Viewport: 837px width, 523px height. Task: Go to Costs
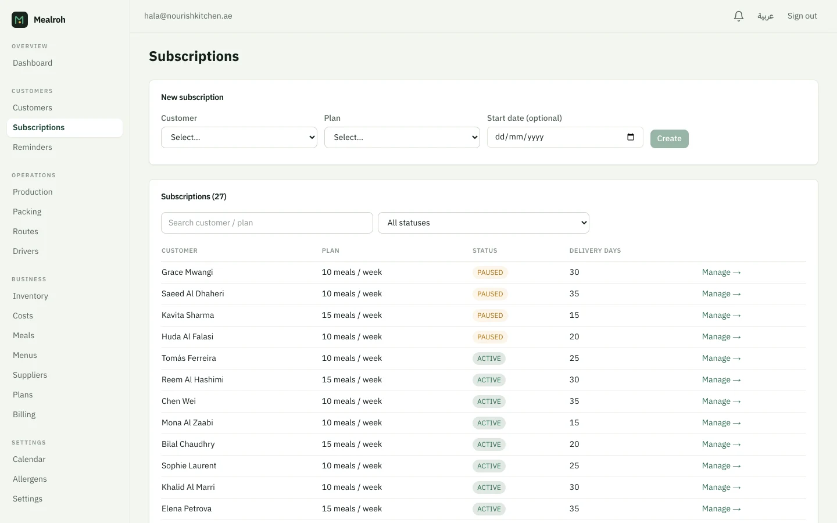point(23,316)
